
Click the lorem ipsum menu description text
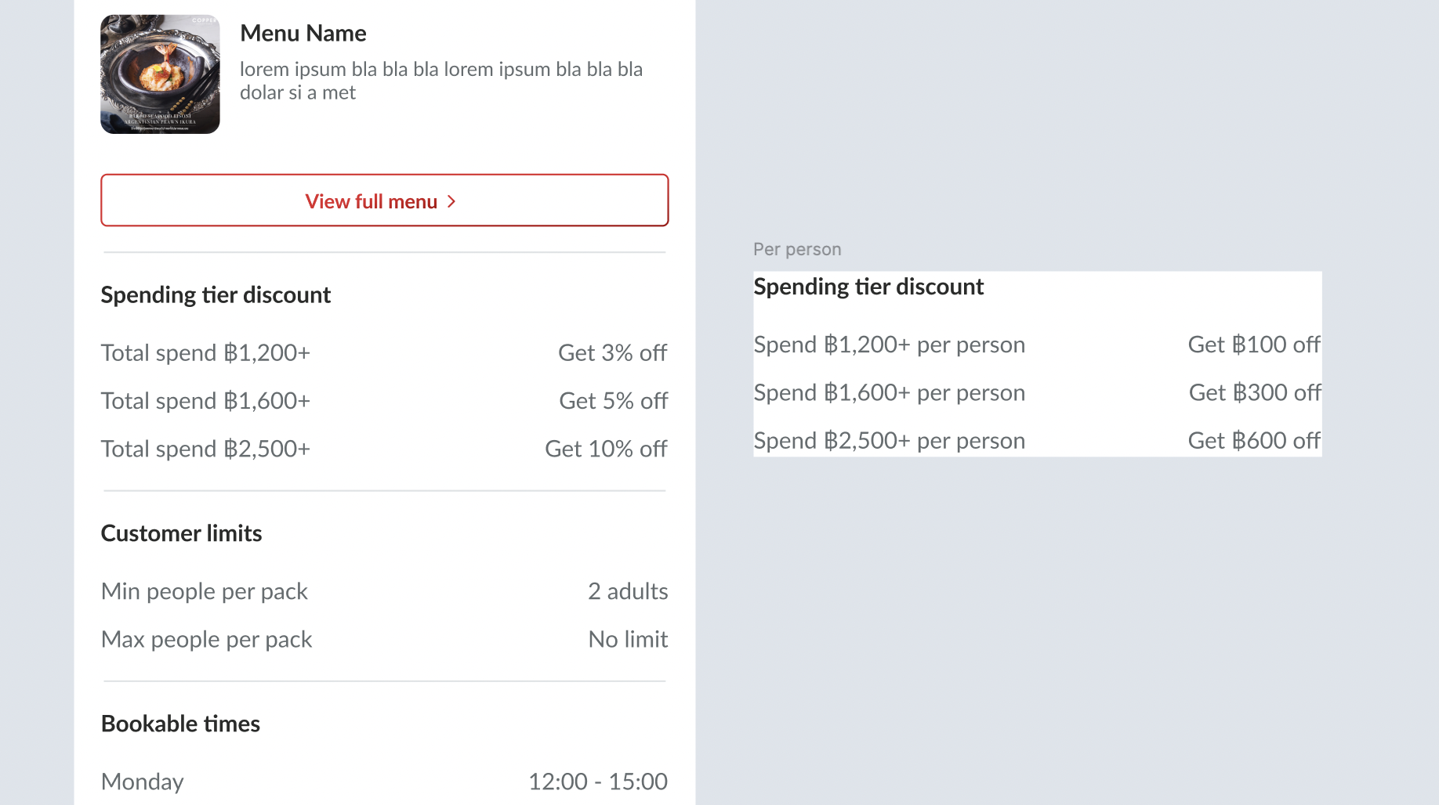pos(440,81)
